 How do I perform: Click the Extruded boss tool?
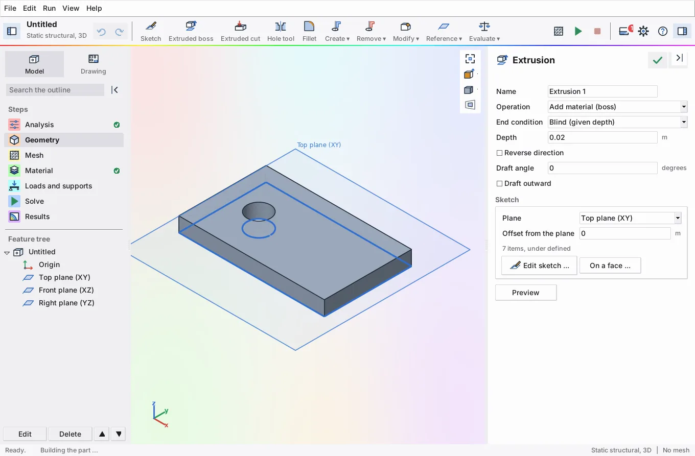point(191,31)
